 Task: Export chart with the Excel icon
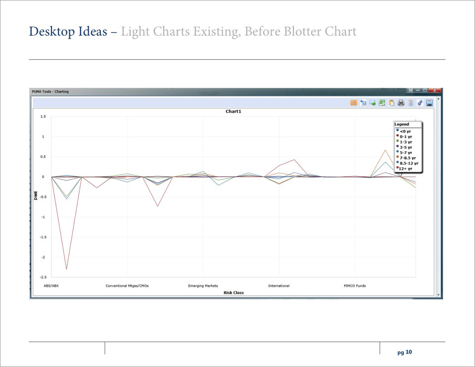(382, 103)
